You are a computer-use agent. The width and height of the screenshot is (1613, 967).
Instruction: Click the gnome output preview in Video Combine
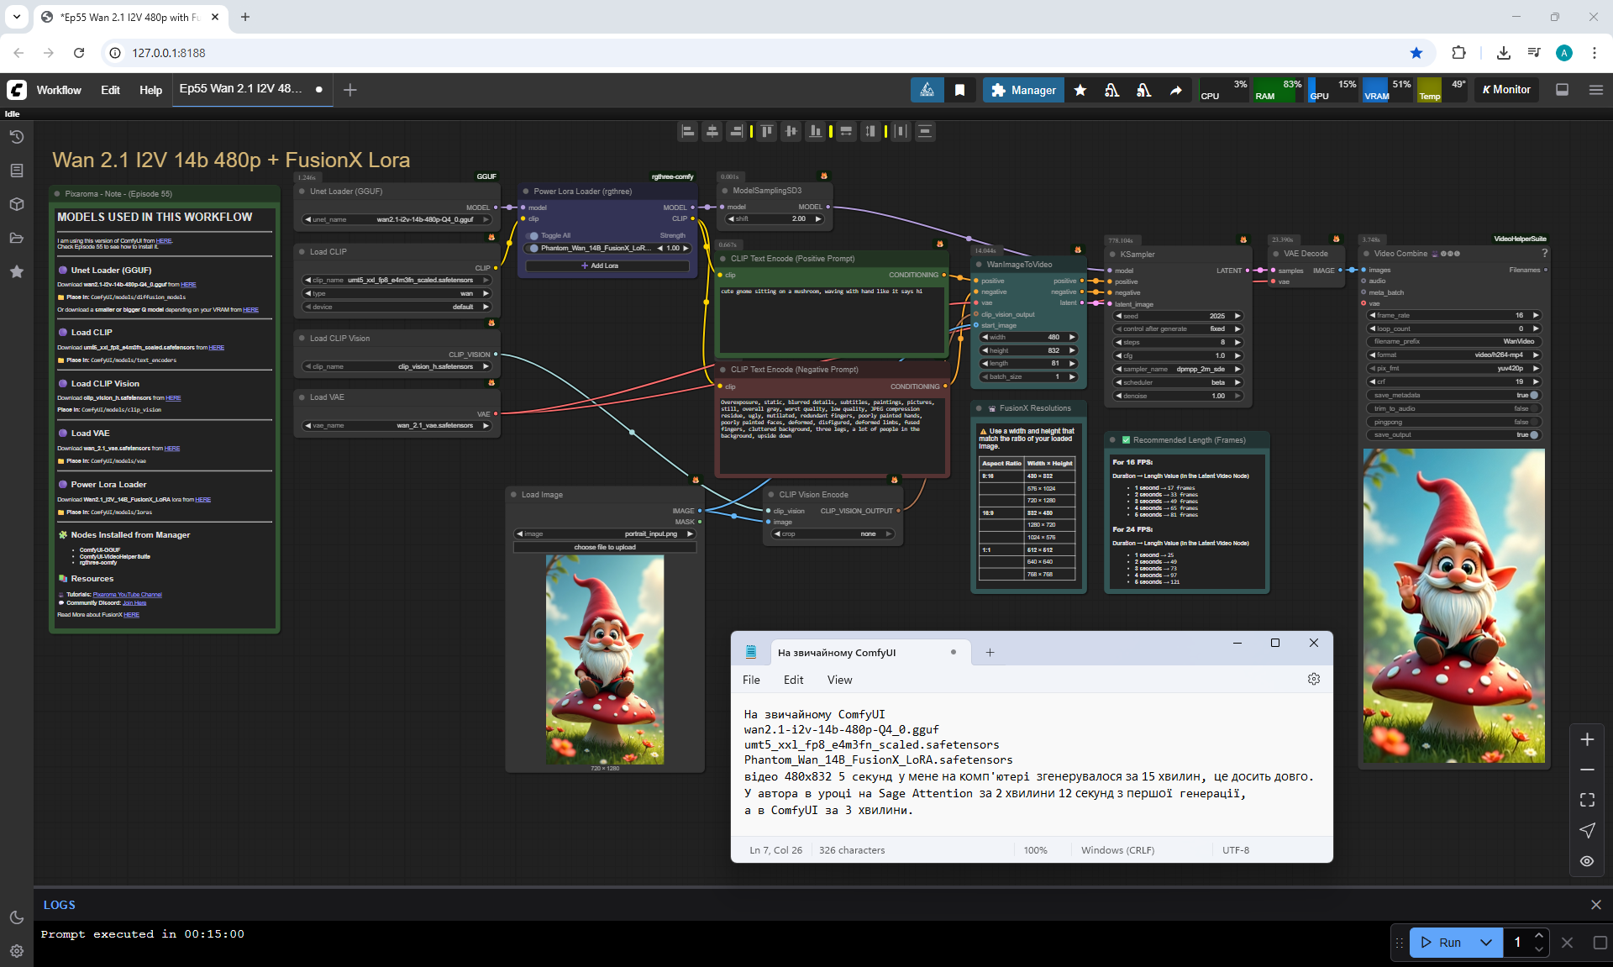[1453, 605]
